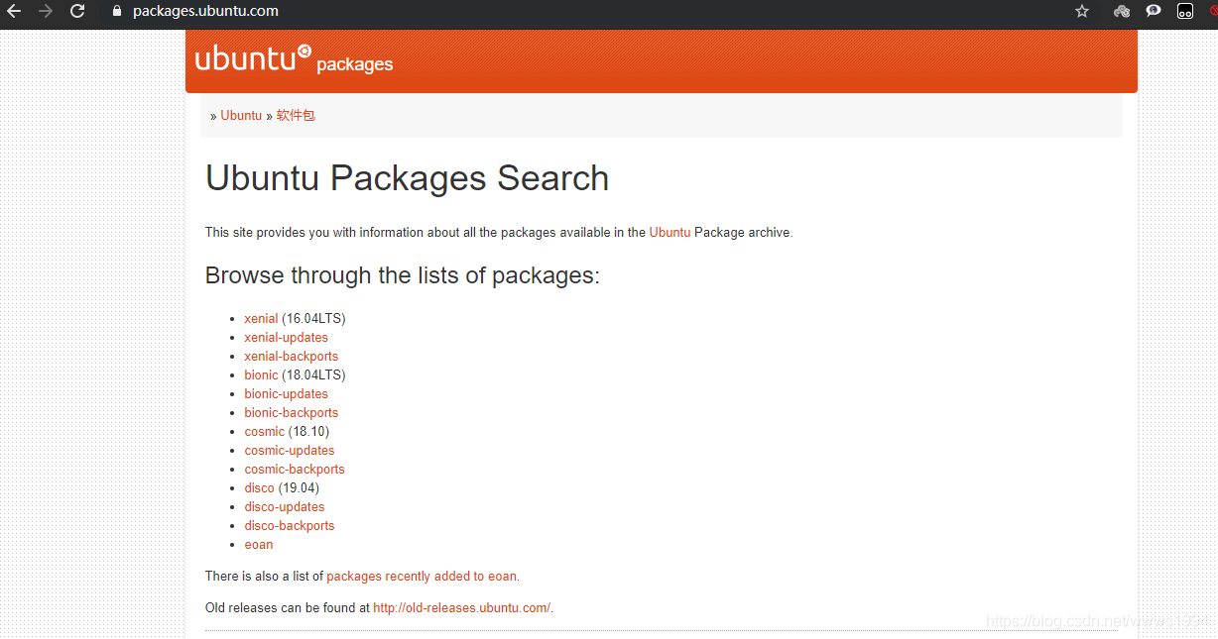Open the bionic package list
The width and height of the screenshot is (1218, 639).
[262, 375]
